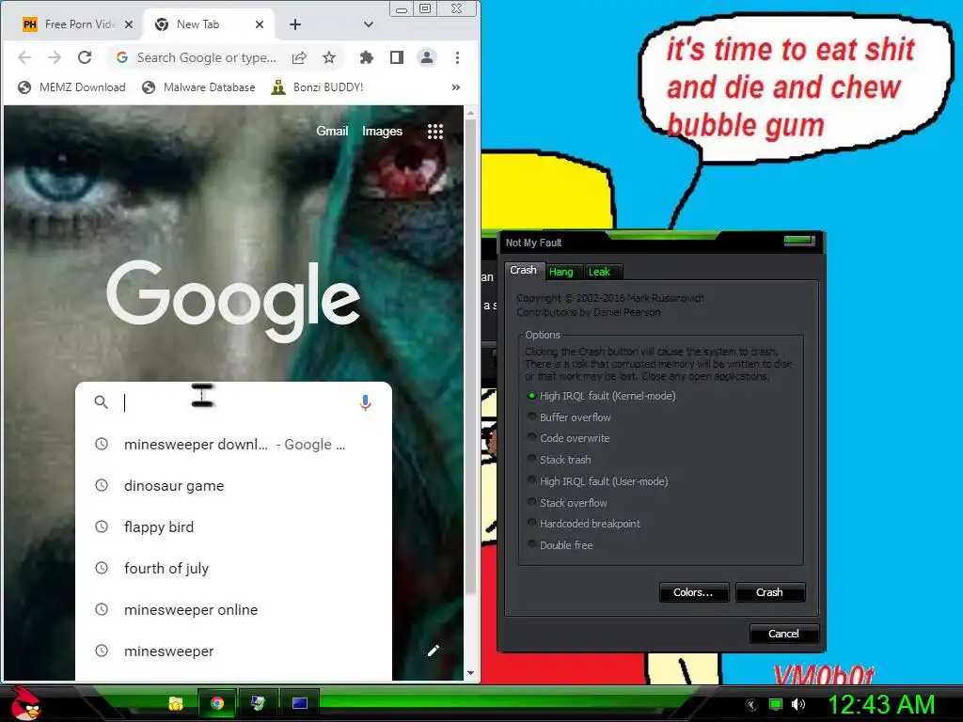Viewport: 963px width, 722px height.
Task: Select High IRQL fault (Kernel-mode) option
Action: pos(602,396)
